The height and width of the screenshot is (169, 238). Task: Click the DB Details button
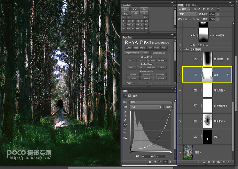151,68
